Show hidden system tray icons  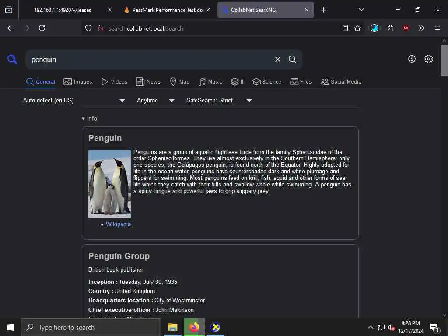370,327
